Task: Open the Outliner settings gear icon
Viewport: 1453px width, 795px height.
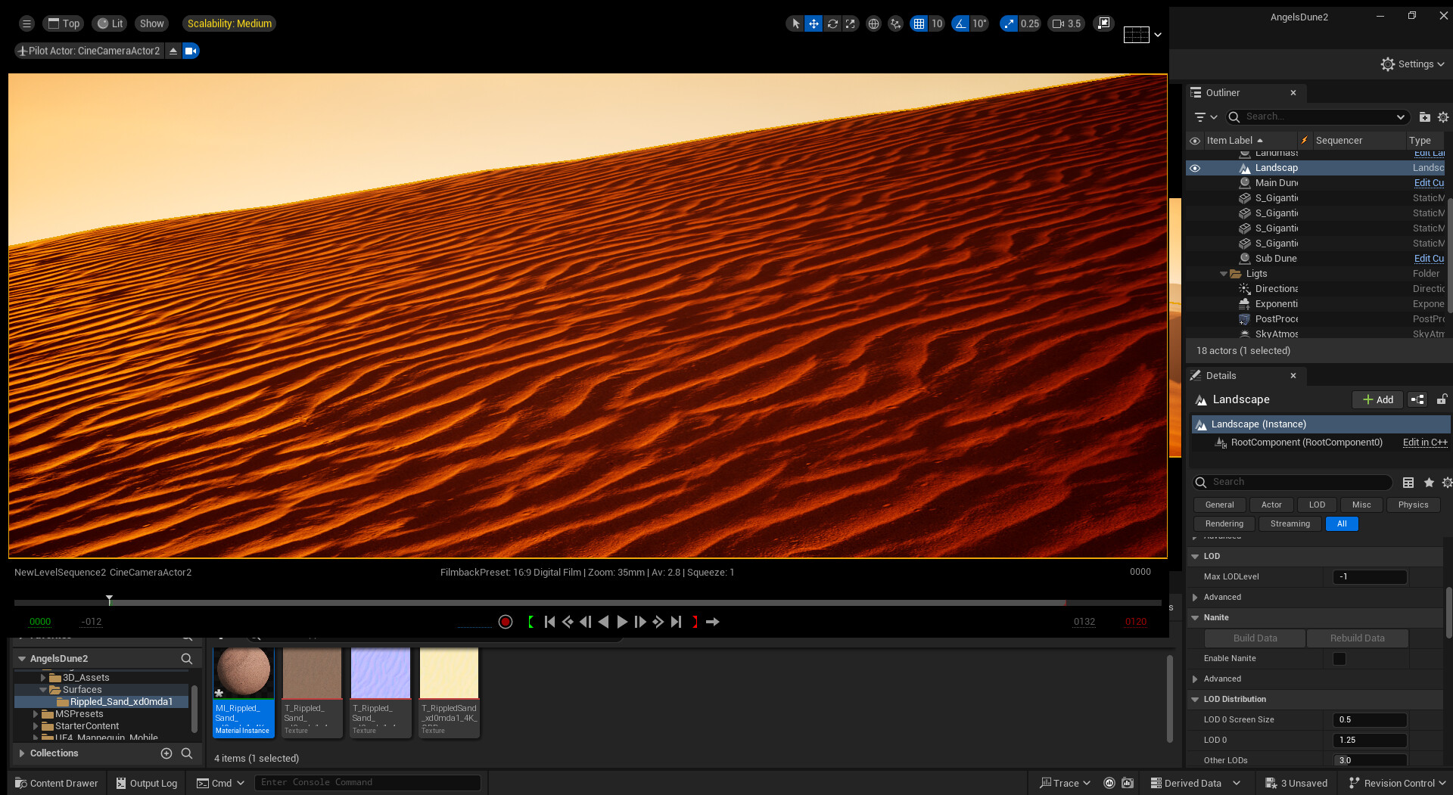Action: (x=1443, y=117)
